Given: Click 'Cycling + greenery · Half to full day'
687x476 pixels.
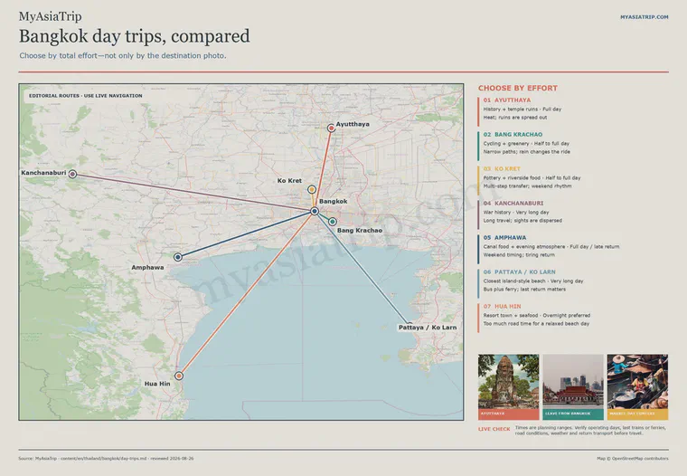Looking at the screenshot, I should 526,144.
